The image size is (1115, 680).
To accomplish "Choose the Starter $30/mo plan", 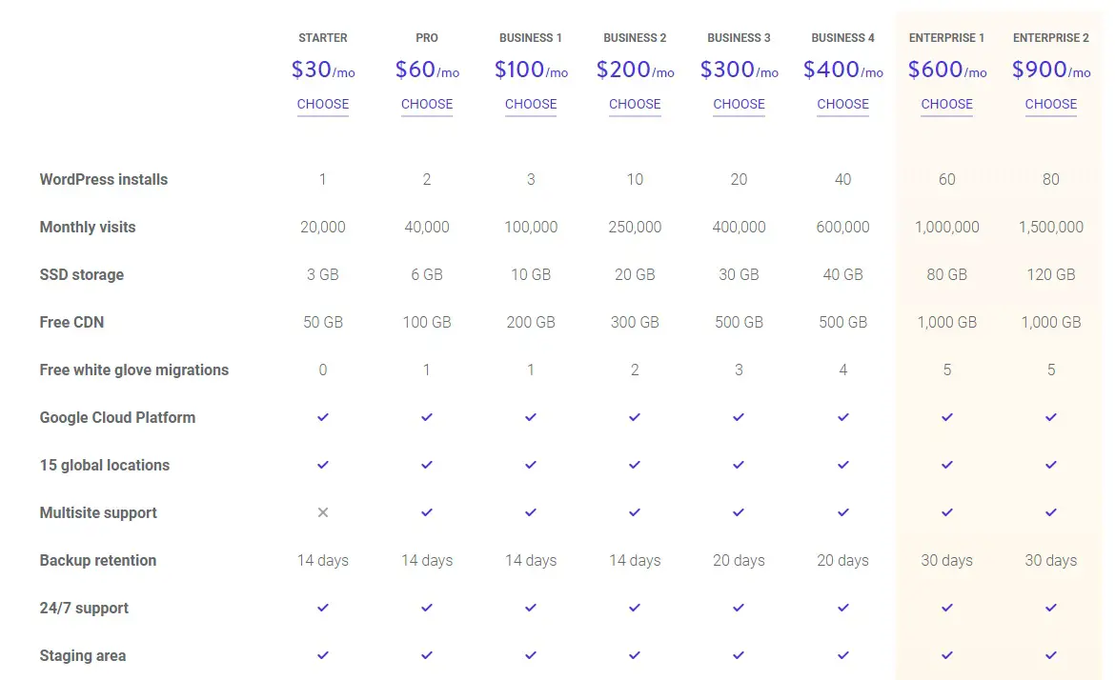I will pyautogui.click(x=323, y=104).
